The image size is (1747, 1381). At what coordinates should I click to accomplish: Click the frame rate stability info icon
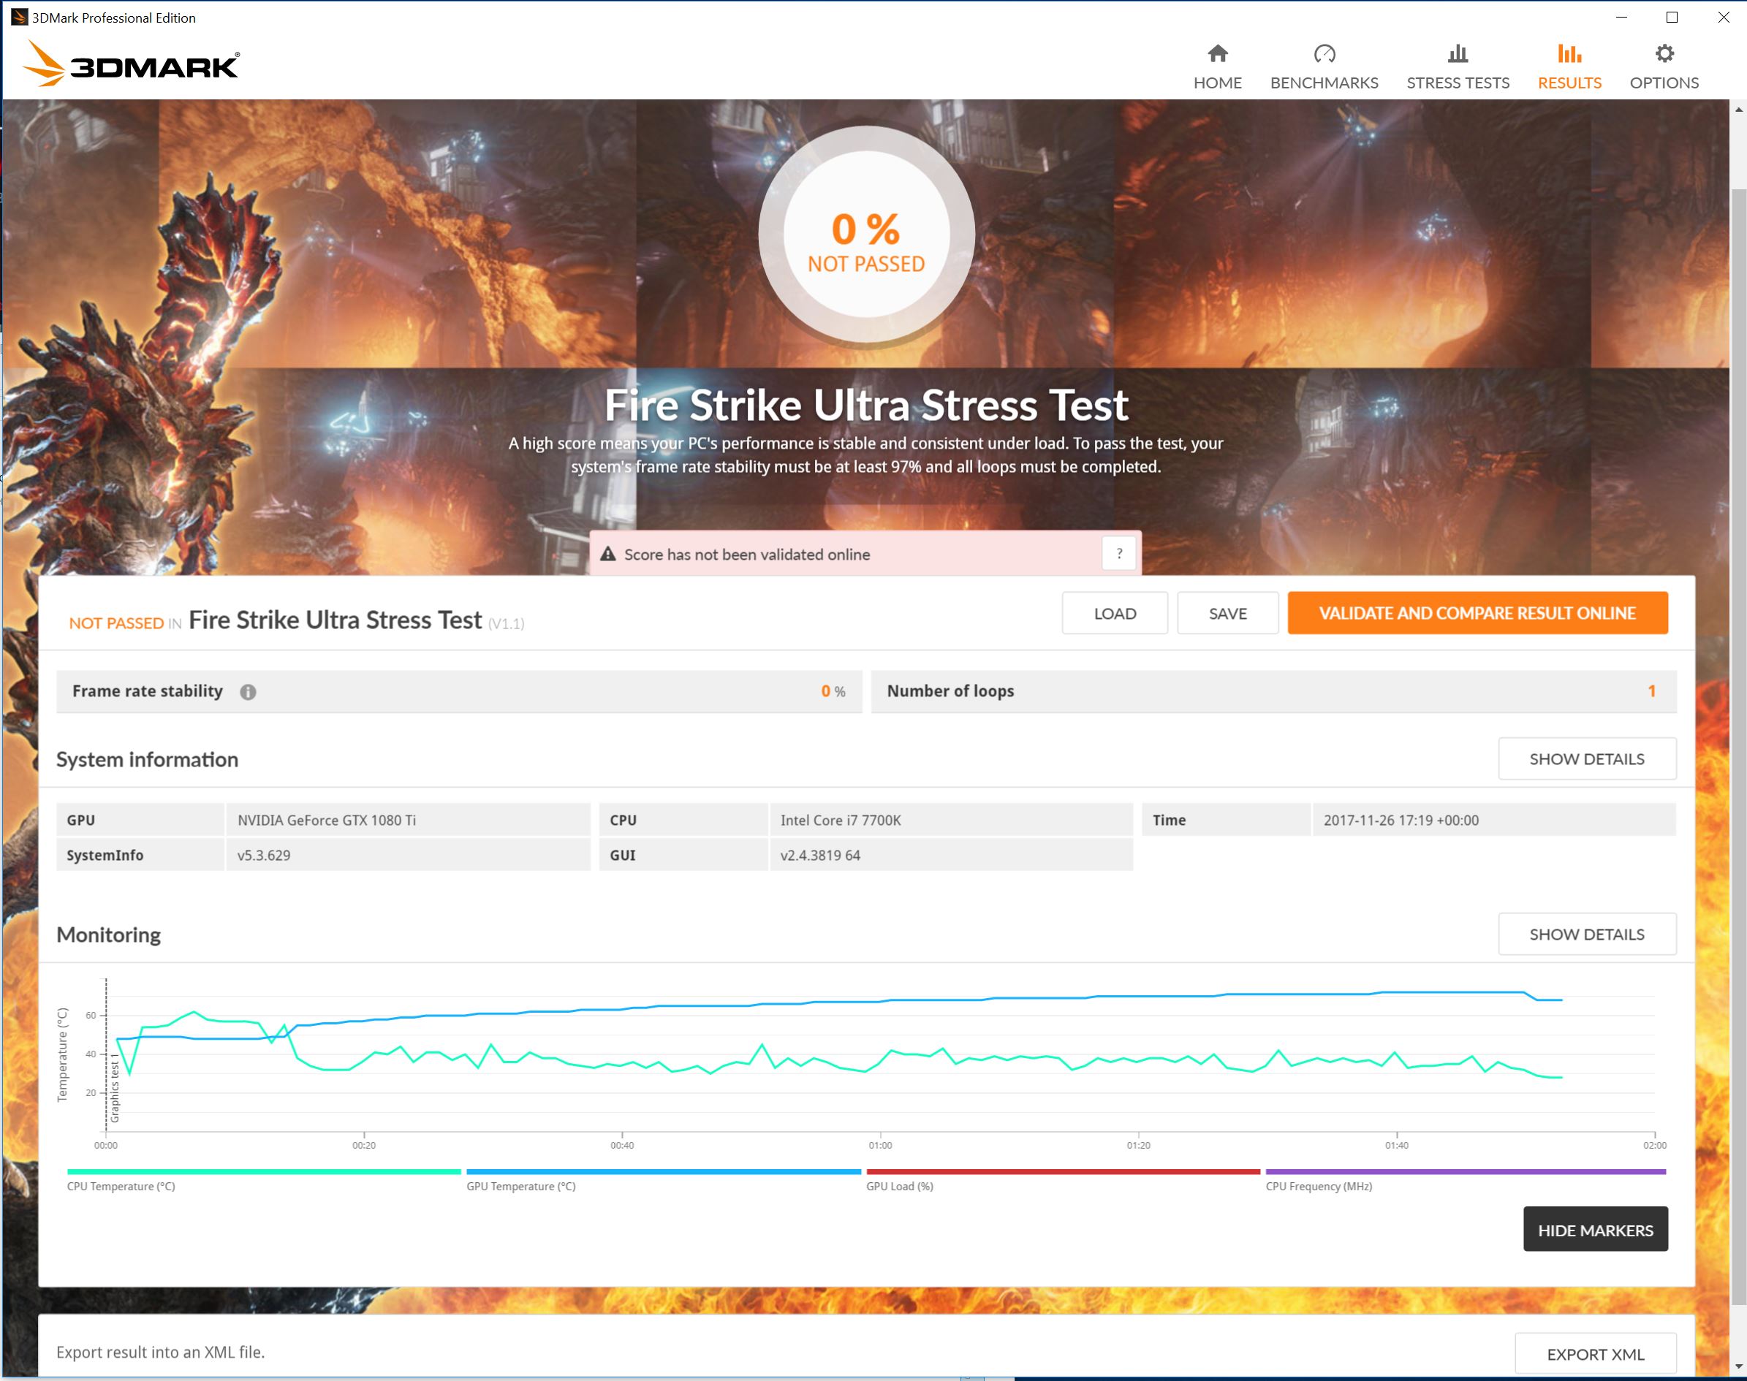(x=249, y=692)
